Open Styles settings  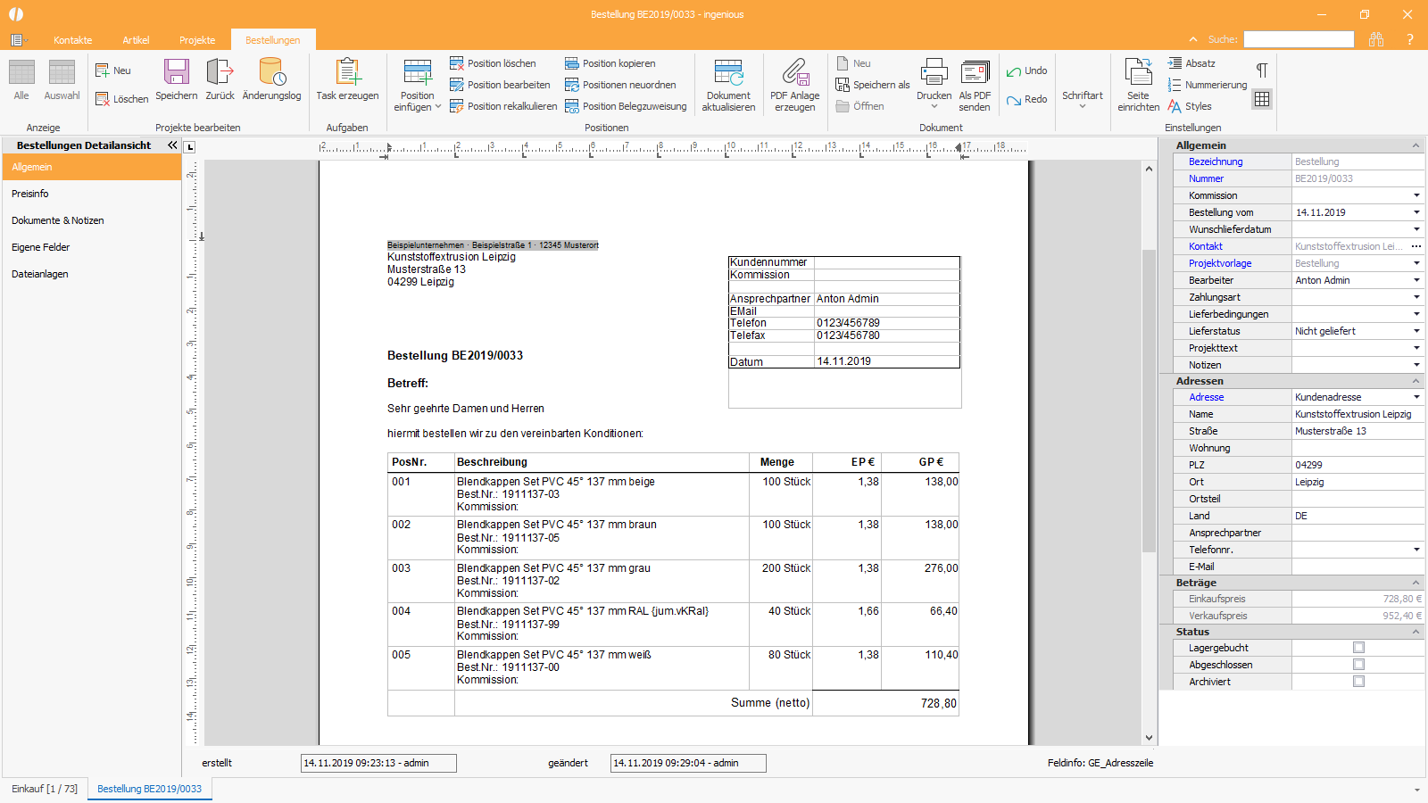coord(1190,106)
